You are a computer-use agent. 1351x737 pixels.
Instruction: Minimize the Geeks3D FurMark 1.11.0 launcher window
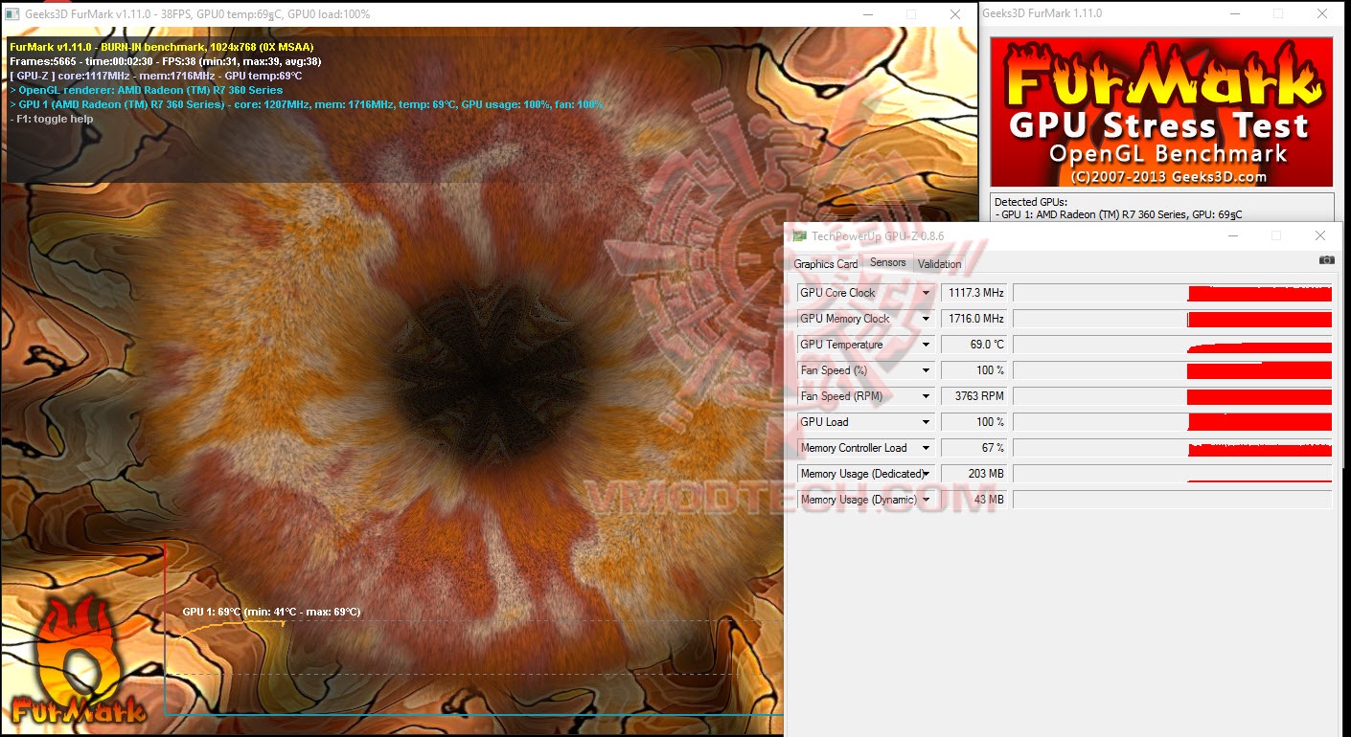(x=1234, y=13)
